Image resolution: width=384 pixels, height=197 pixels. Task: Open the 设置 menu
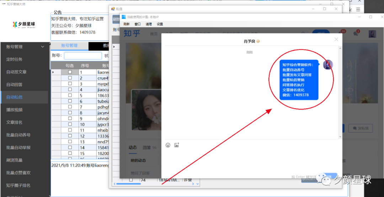coord(160,24)
